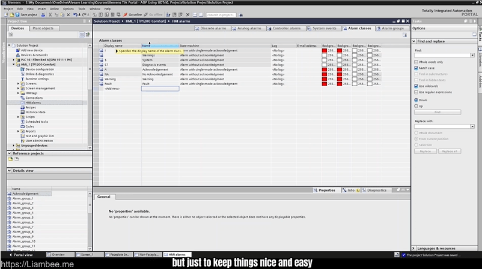The image size is (482, 269).
Task: Toggle the Match case checkbox
Action: pos(416,68)
